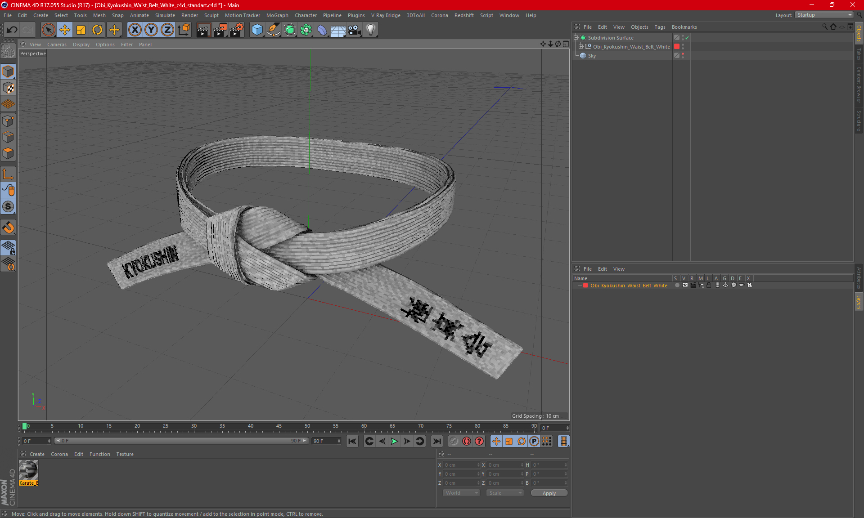Toggle X axis lock
Viewport: 864px width, 518px height.
click(x=135, y=30)
